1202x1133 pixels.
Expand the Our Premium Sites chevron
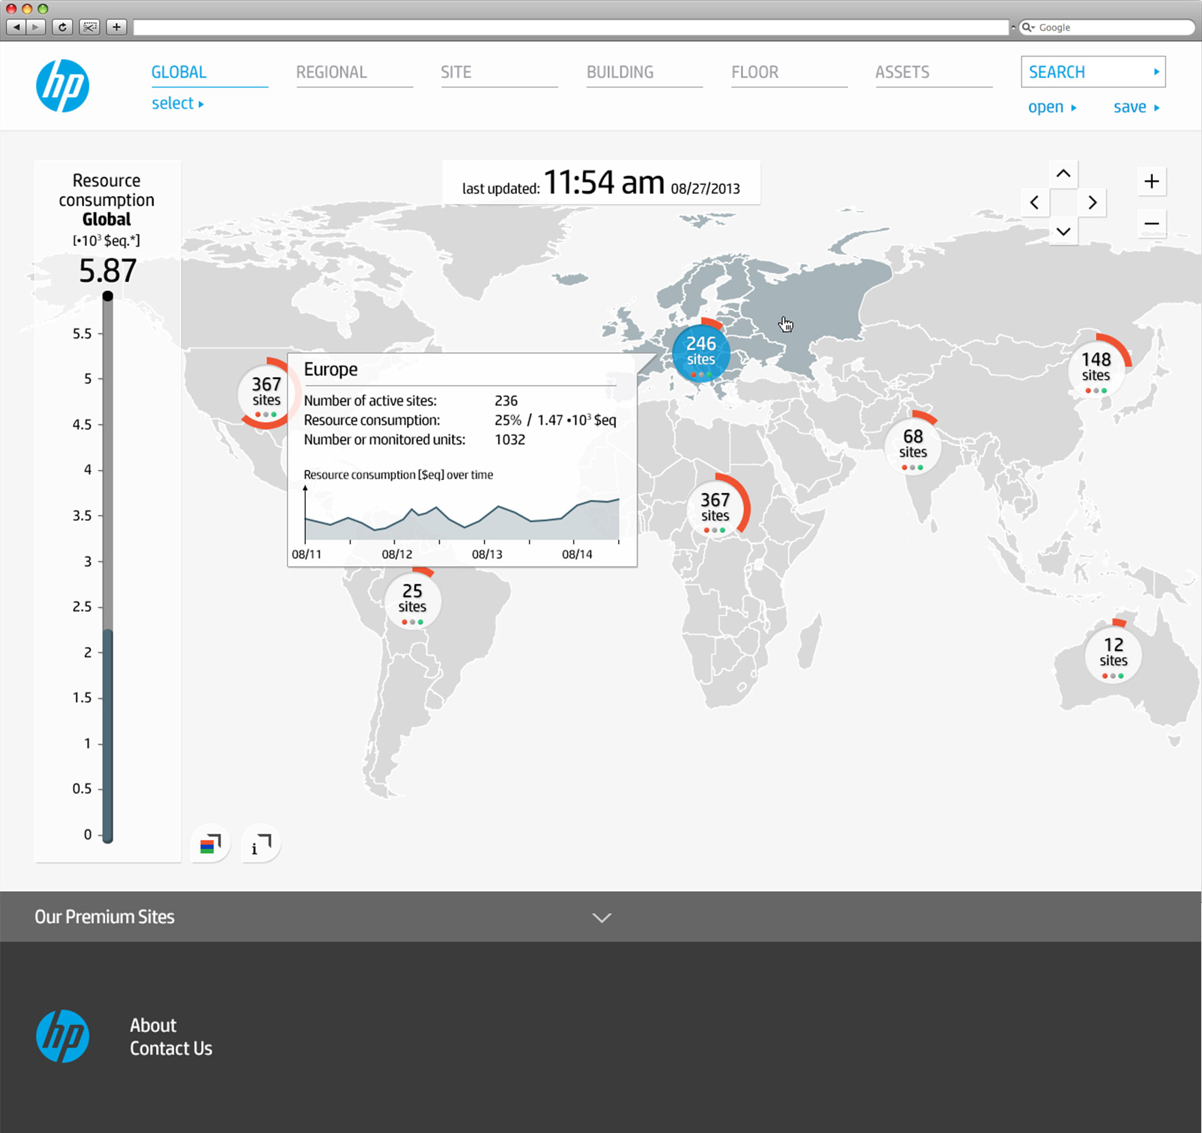(602, 918)
